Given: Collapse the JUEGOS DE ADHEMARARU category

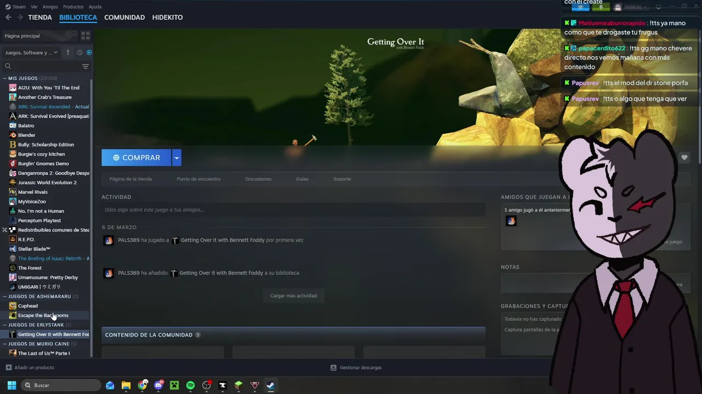Looking at the screenshot, I should pos(5,296).
